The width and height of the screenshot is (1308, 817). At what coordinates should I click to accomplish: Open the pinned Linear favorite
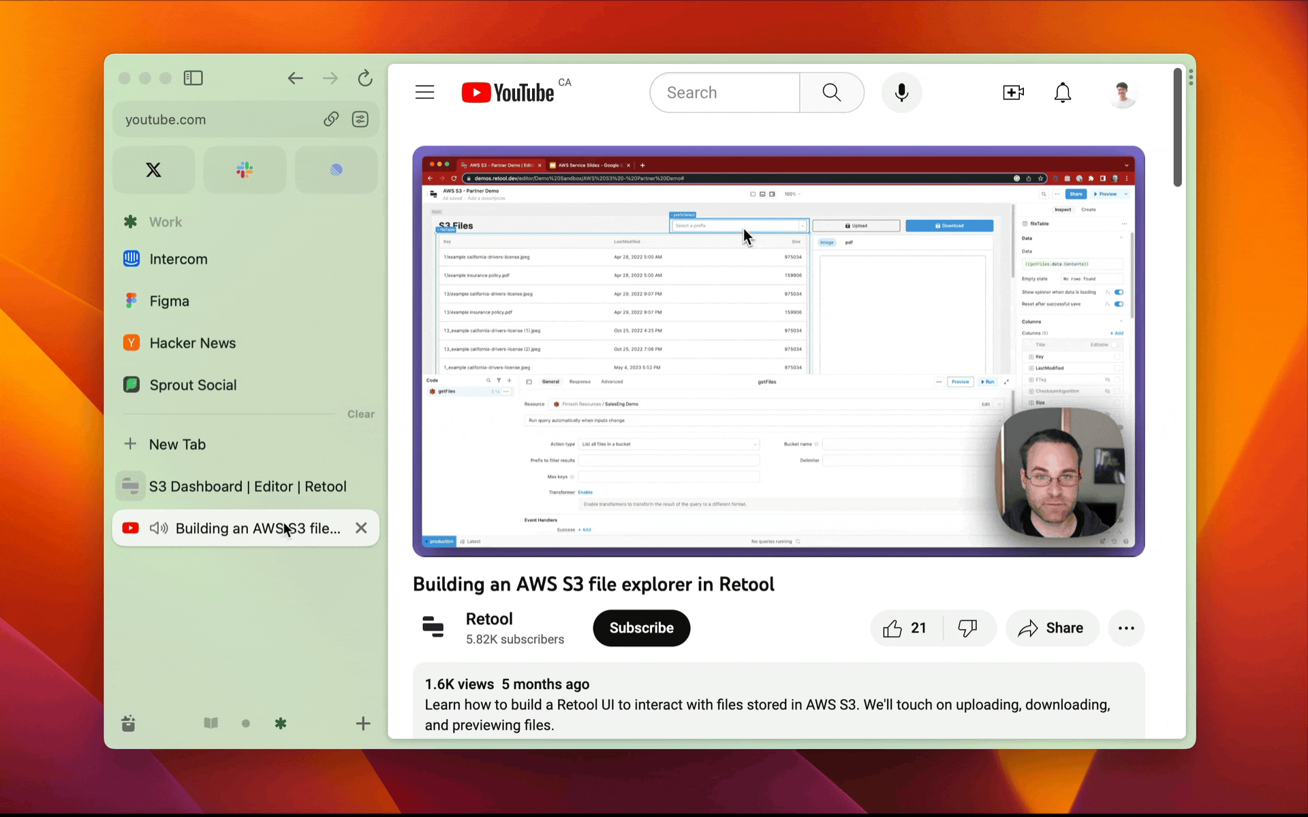(337, 170)
